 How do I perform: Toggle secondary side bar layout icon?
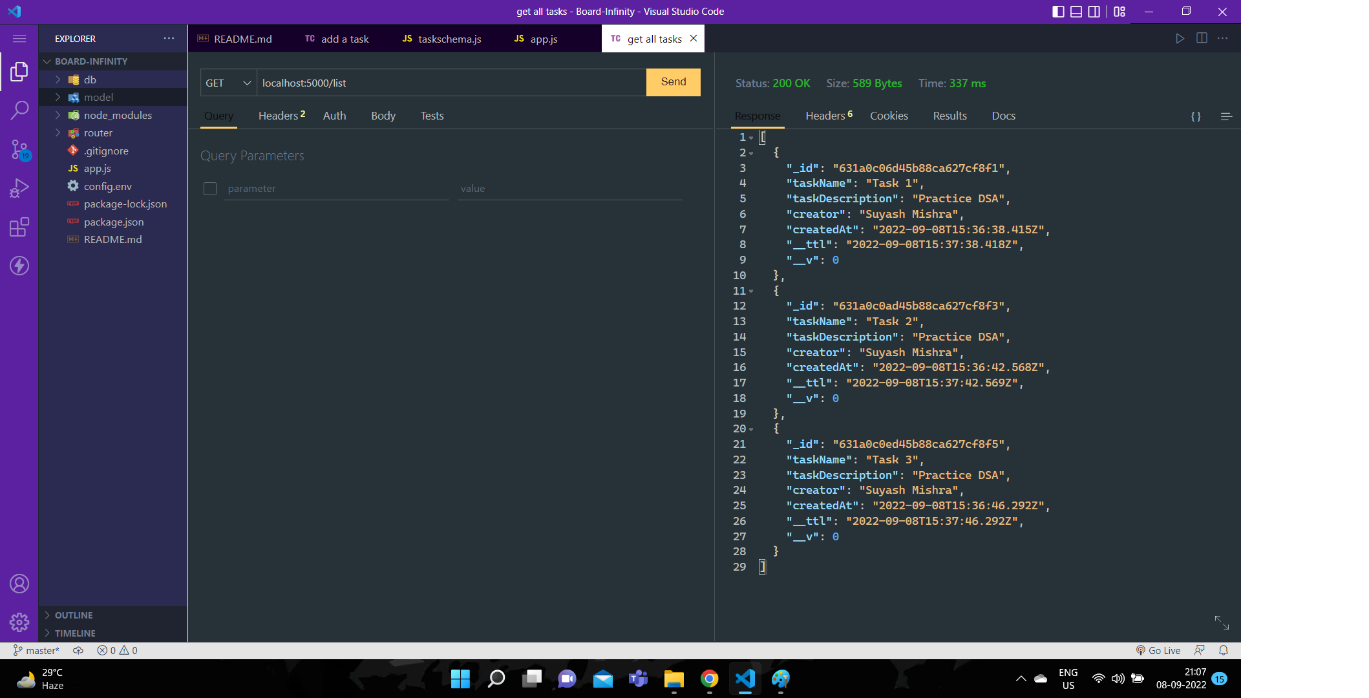click(x=1094, y=12)
